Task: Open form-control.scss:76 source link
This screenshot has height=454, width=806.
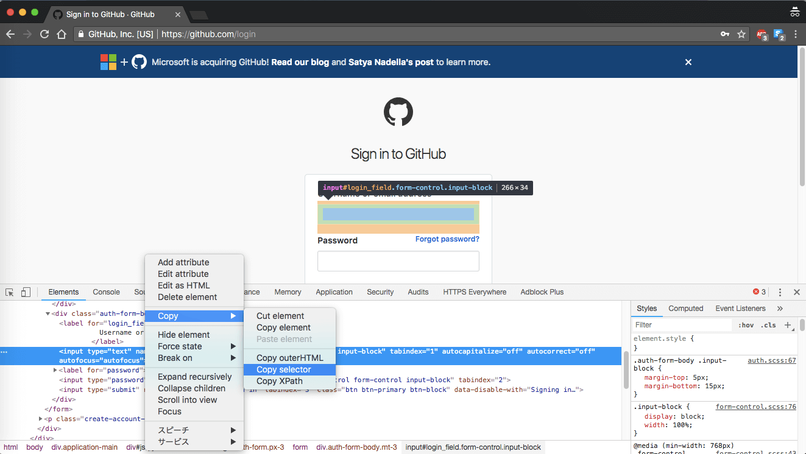Action: point(756,407)
